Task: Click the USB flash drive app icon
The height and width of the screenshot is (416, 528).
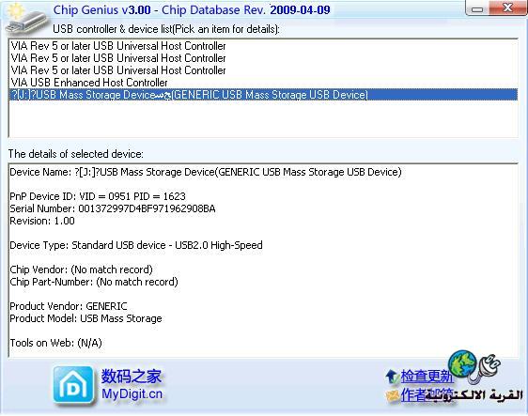Action: tap(25, 20)
